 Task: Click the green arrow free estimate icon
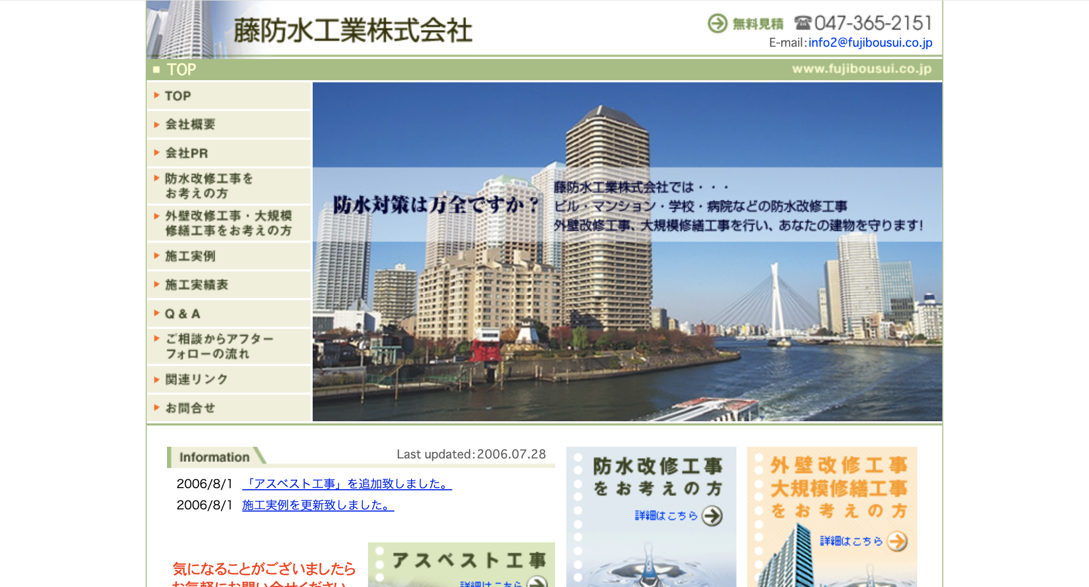(x=717, y=23)
